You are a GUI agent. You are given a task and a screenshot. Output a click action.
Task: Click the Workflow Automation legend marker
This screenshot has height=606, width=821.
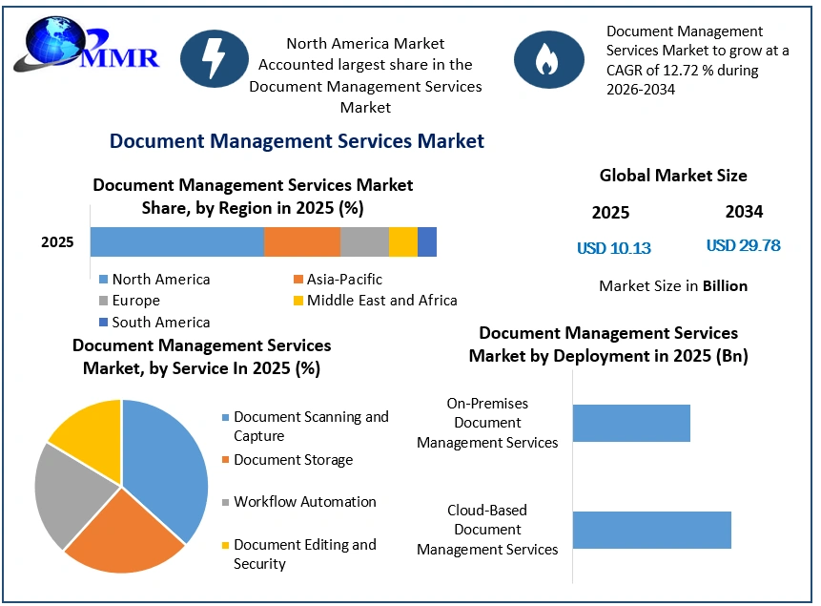click(x=226, y=502)
